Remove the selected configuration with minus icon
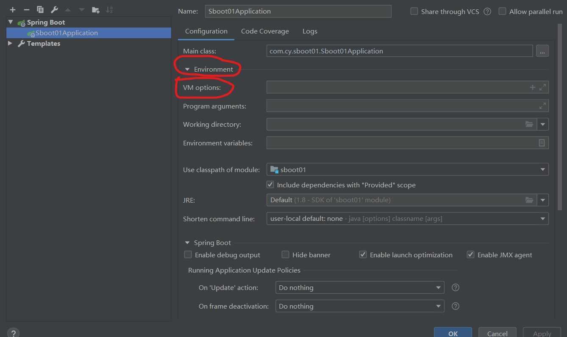The image size is (567, 337). pyautogui.click(x=26, y=9)
